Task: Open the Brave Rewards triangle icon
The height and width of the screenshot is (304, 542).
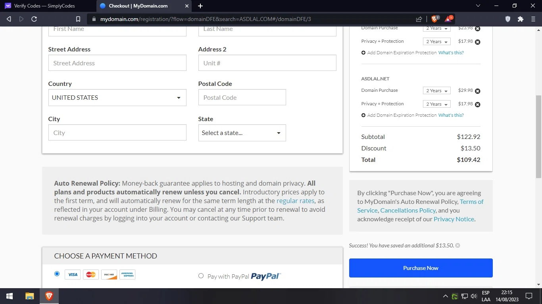Action: (448, 19)
